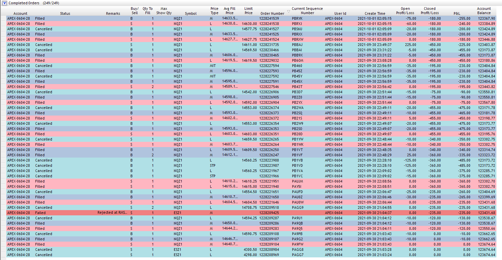Select the 'Completed Orders (249/249)' title text

pyautogui.click(x=34, y=3)
